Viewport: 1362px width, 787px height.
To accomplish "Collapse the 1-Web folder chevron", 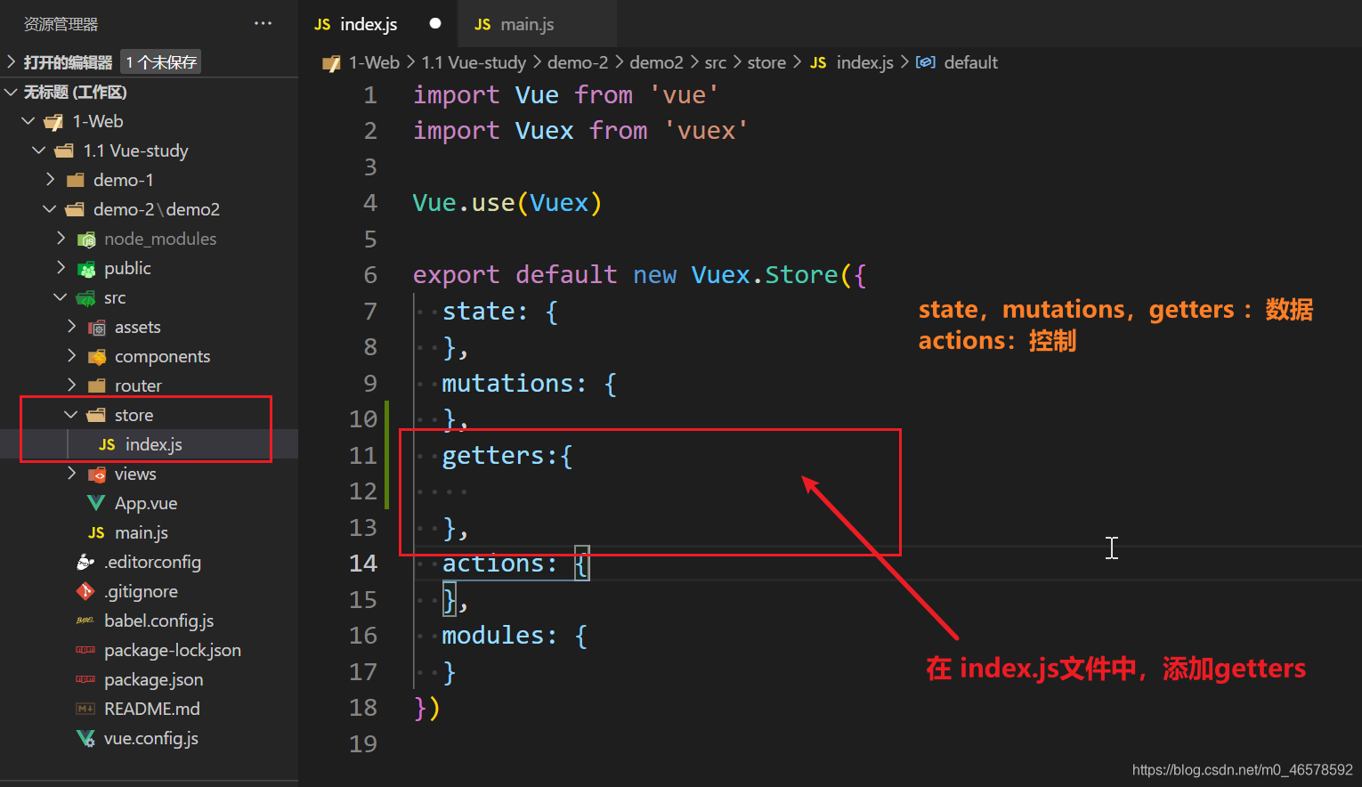I will (28, 121).
